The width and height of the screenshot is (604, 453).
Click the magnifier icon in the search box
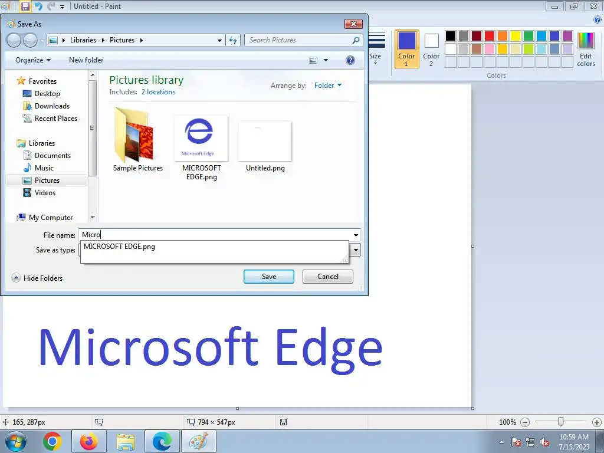(x=356, y=40)
